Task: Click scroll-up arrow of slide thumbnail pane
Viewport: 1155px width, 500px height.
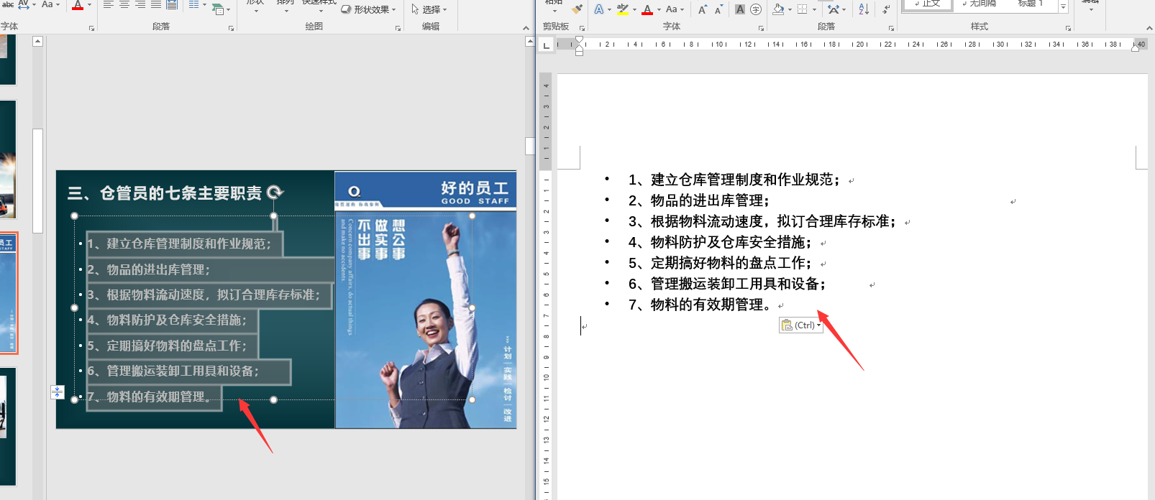Action: tap(37, 42)
